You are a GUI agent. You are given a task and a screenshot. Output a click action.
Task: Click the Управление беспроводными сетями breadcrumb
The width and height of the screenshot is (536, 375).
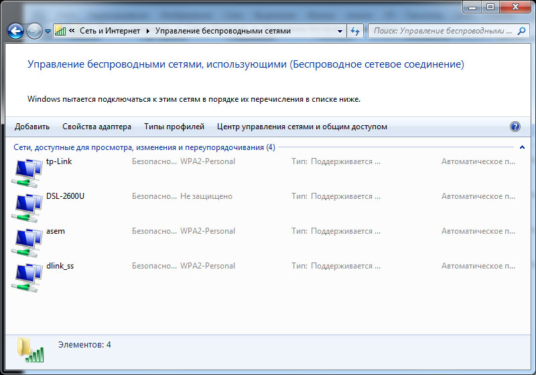223,31
